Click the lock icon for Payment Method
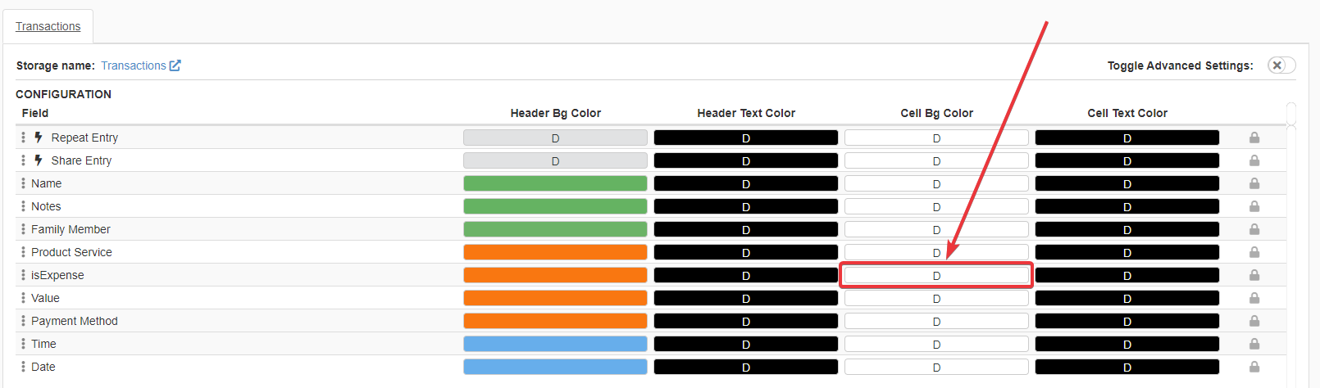Image resolution: width=1320 pixels, height=388 pixels. click(x=1254, y=321)
